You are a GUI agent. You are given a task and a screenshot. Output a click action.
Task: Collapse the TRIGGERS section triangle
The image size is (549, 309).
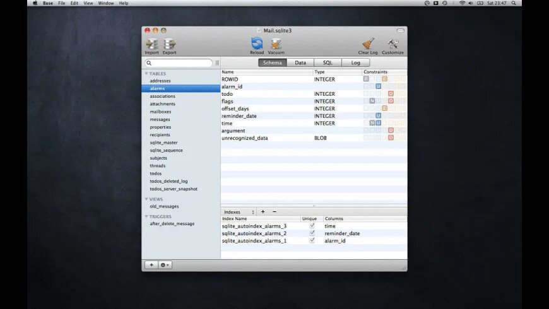click(146, 216)
